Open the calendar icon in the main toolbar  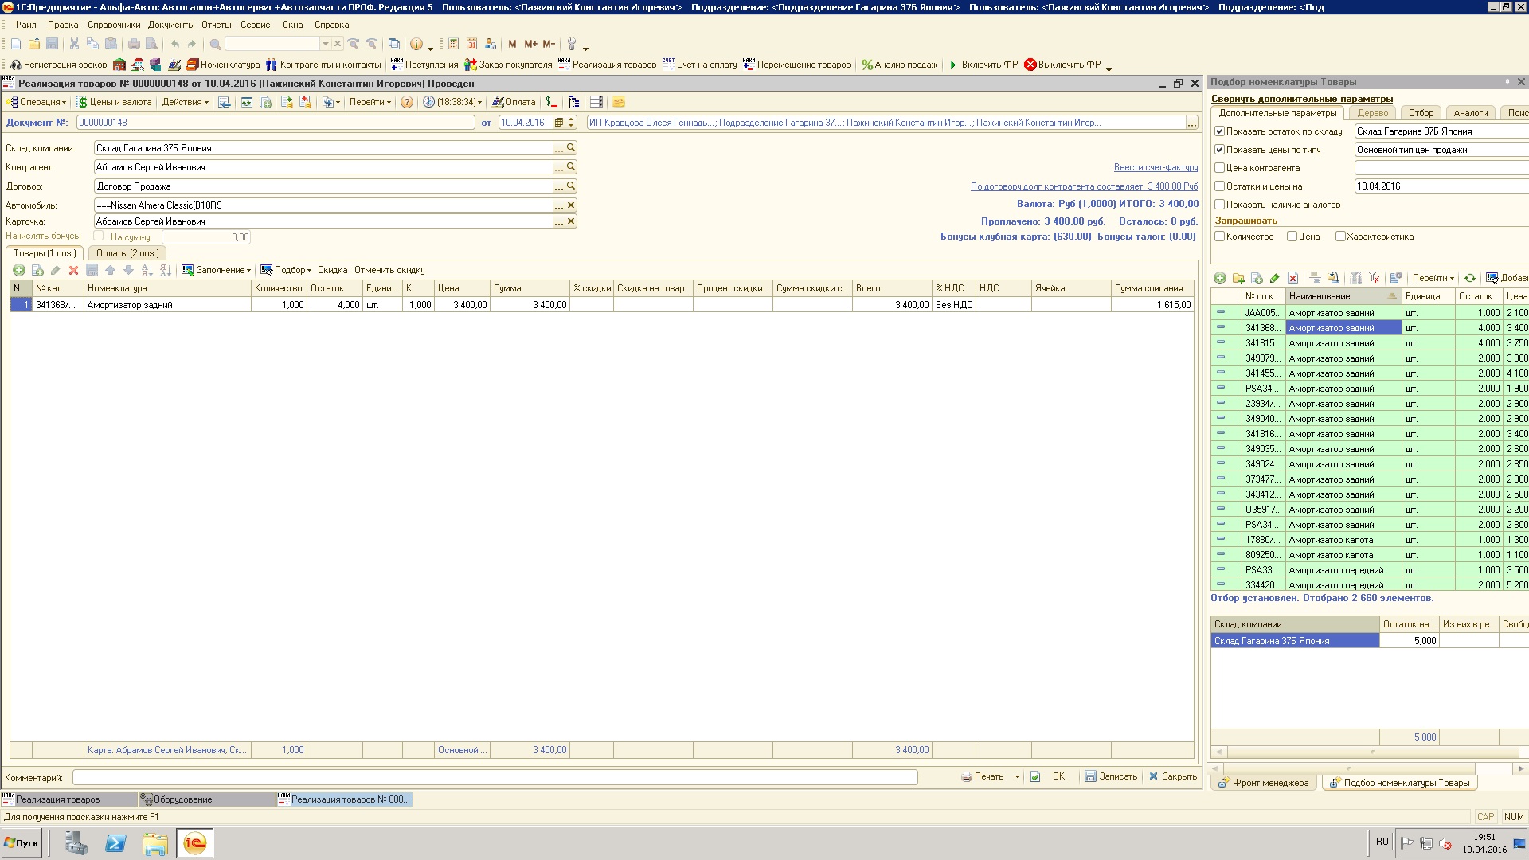(471, 44)
